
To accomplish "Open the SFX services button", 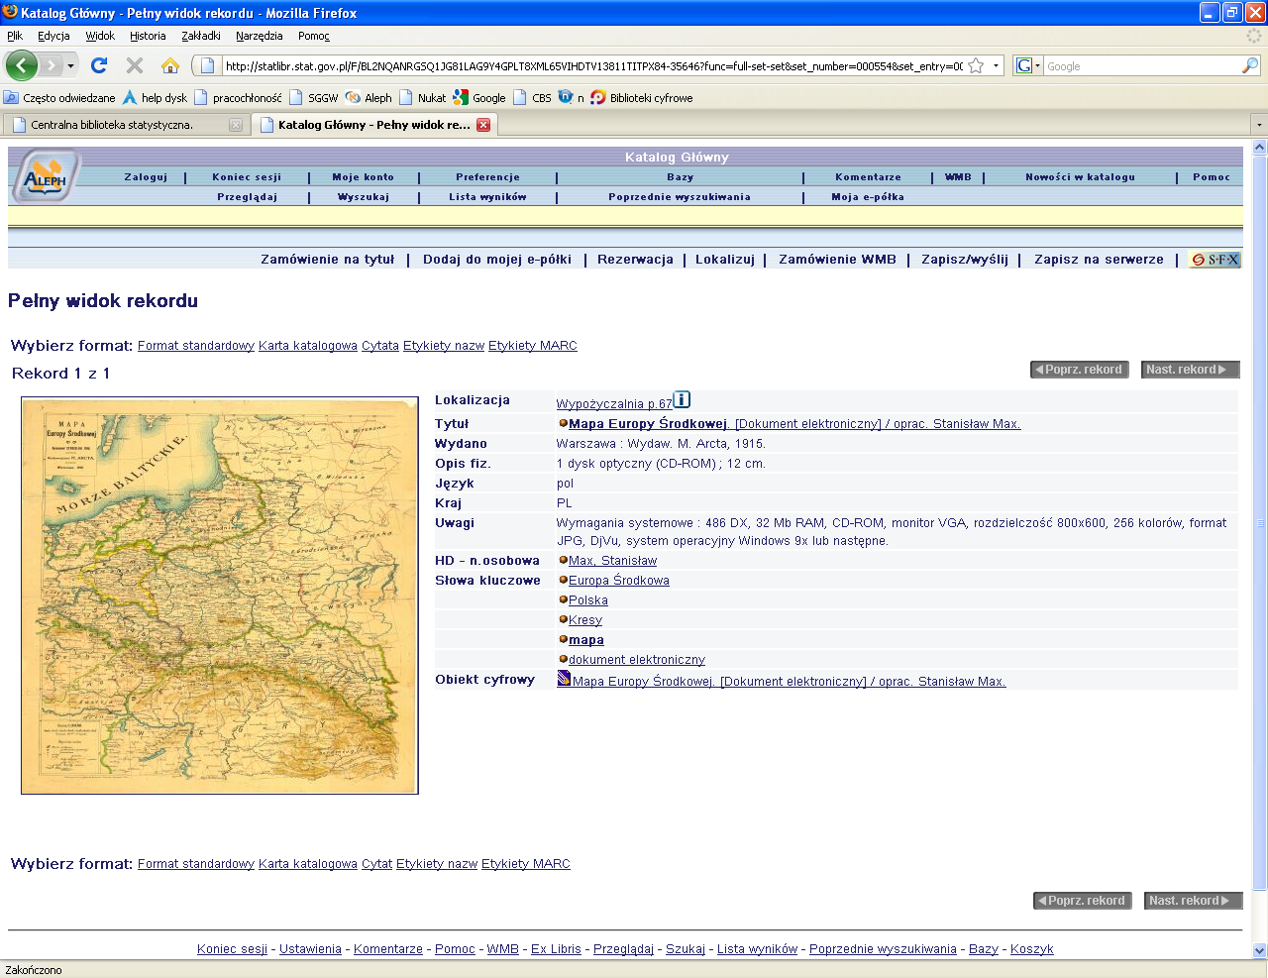I will pyautogui.click(x=1215, y=260).
